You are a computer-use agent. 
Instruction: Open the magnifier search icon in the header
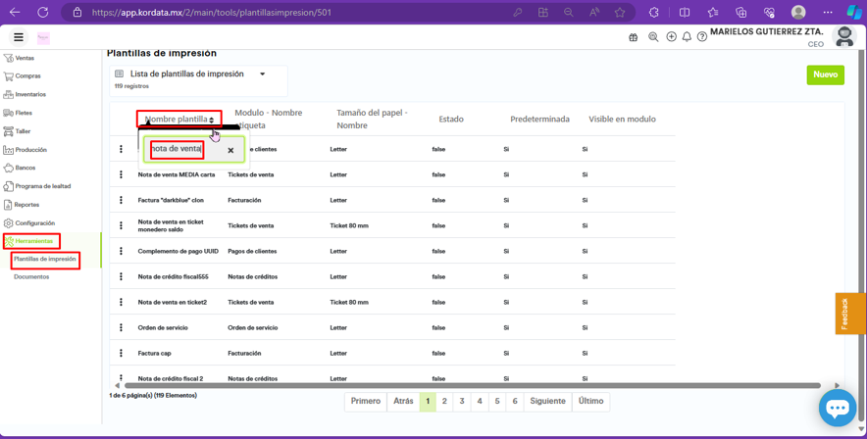(x=653, y=37)
